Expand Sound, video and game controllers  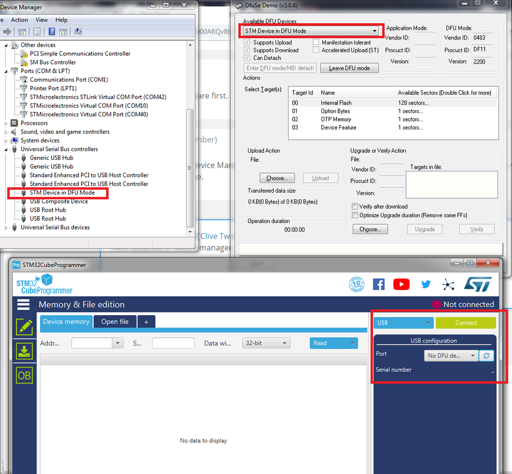point(6,132)
